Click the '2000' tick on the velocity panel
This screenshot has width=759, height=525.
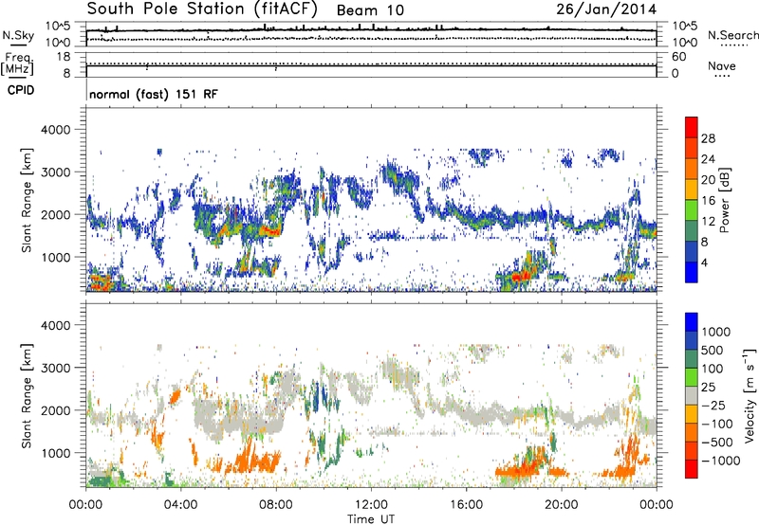[55, 410]
